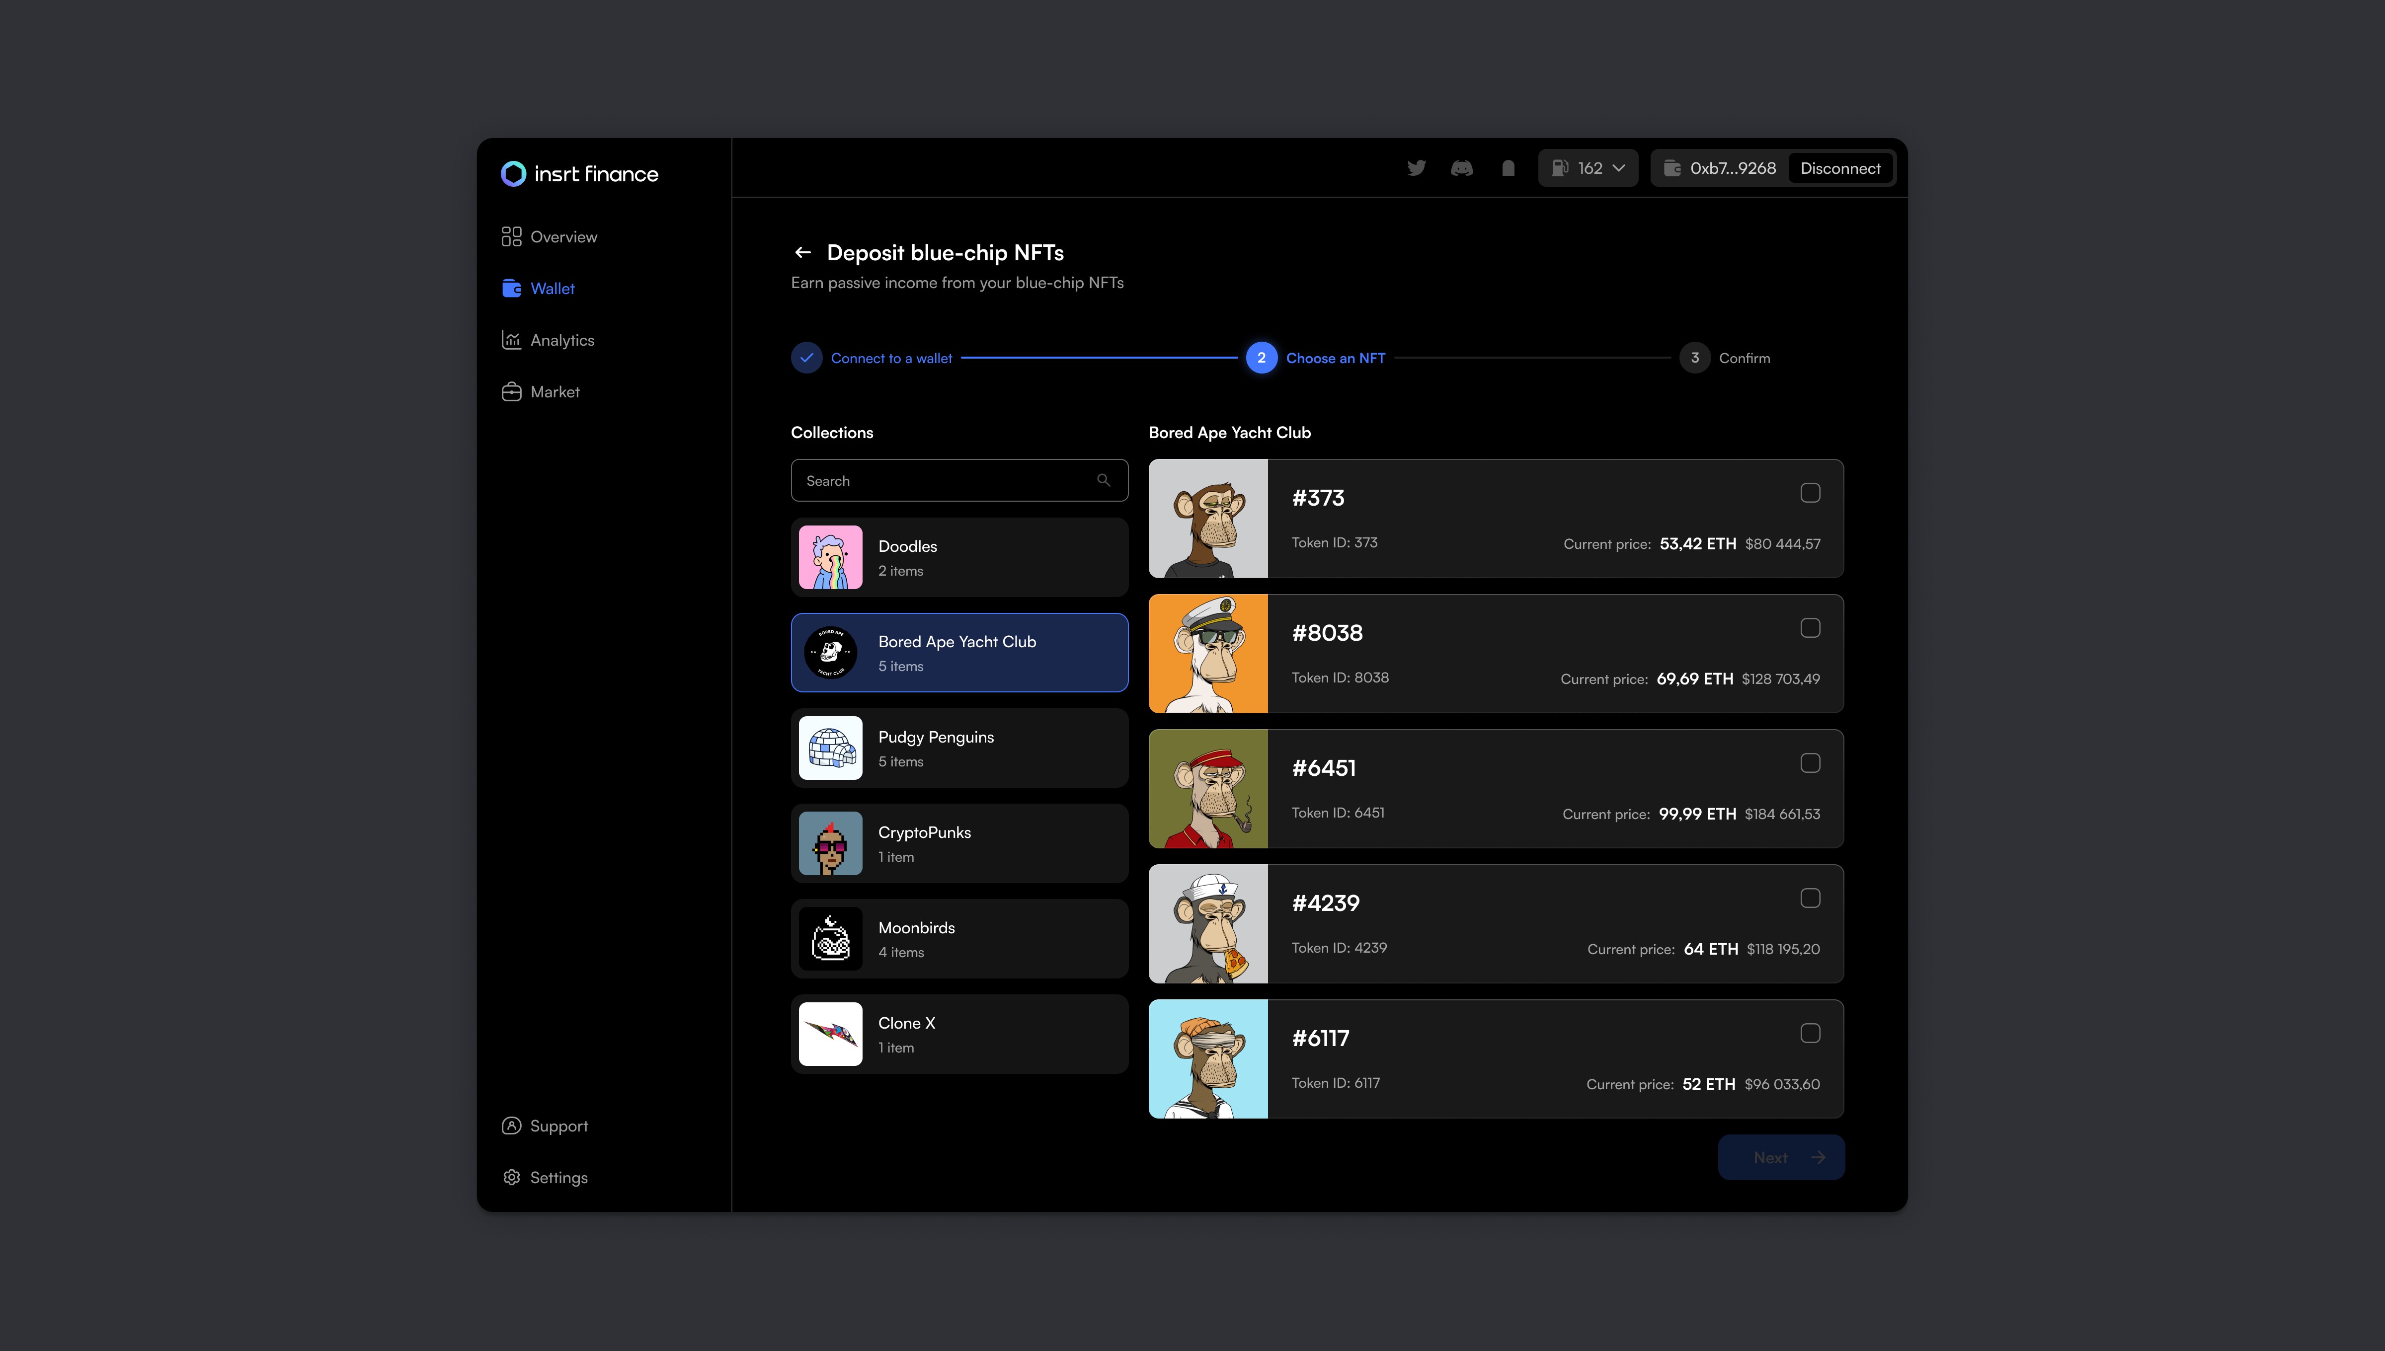Select the checkbox for ape #373
Screen dimensions: 2385x1351
coord(1810,493)
